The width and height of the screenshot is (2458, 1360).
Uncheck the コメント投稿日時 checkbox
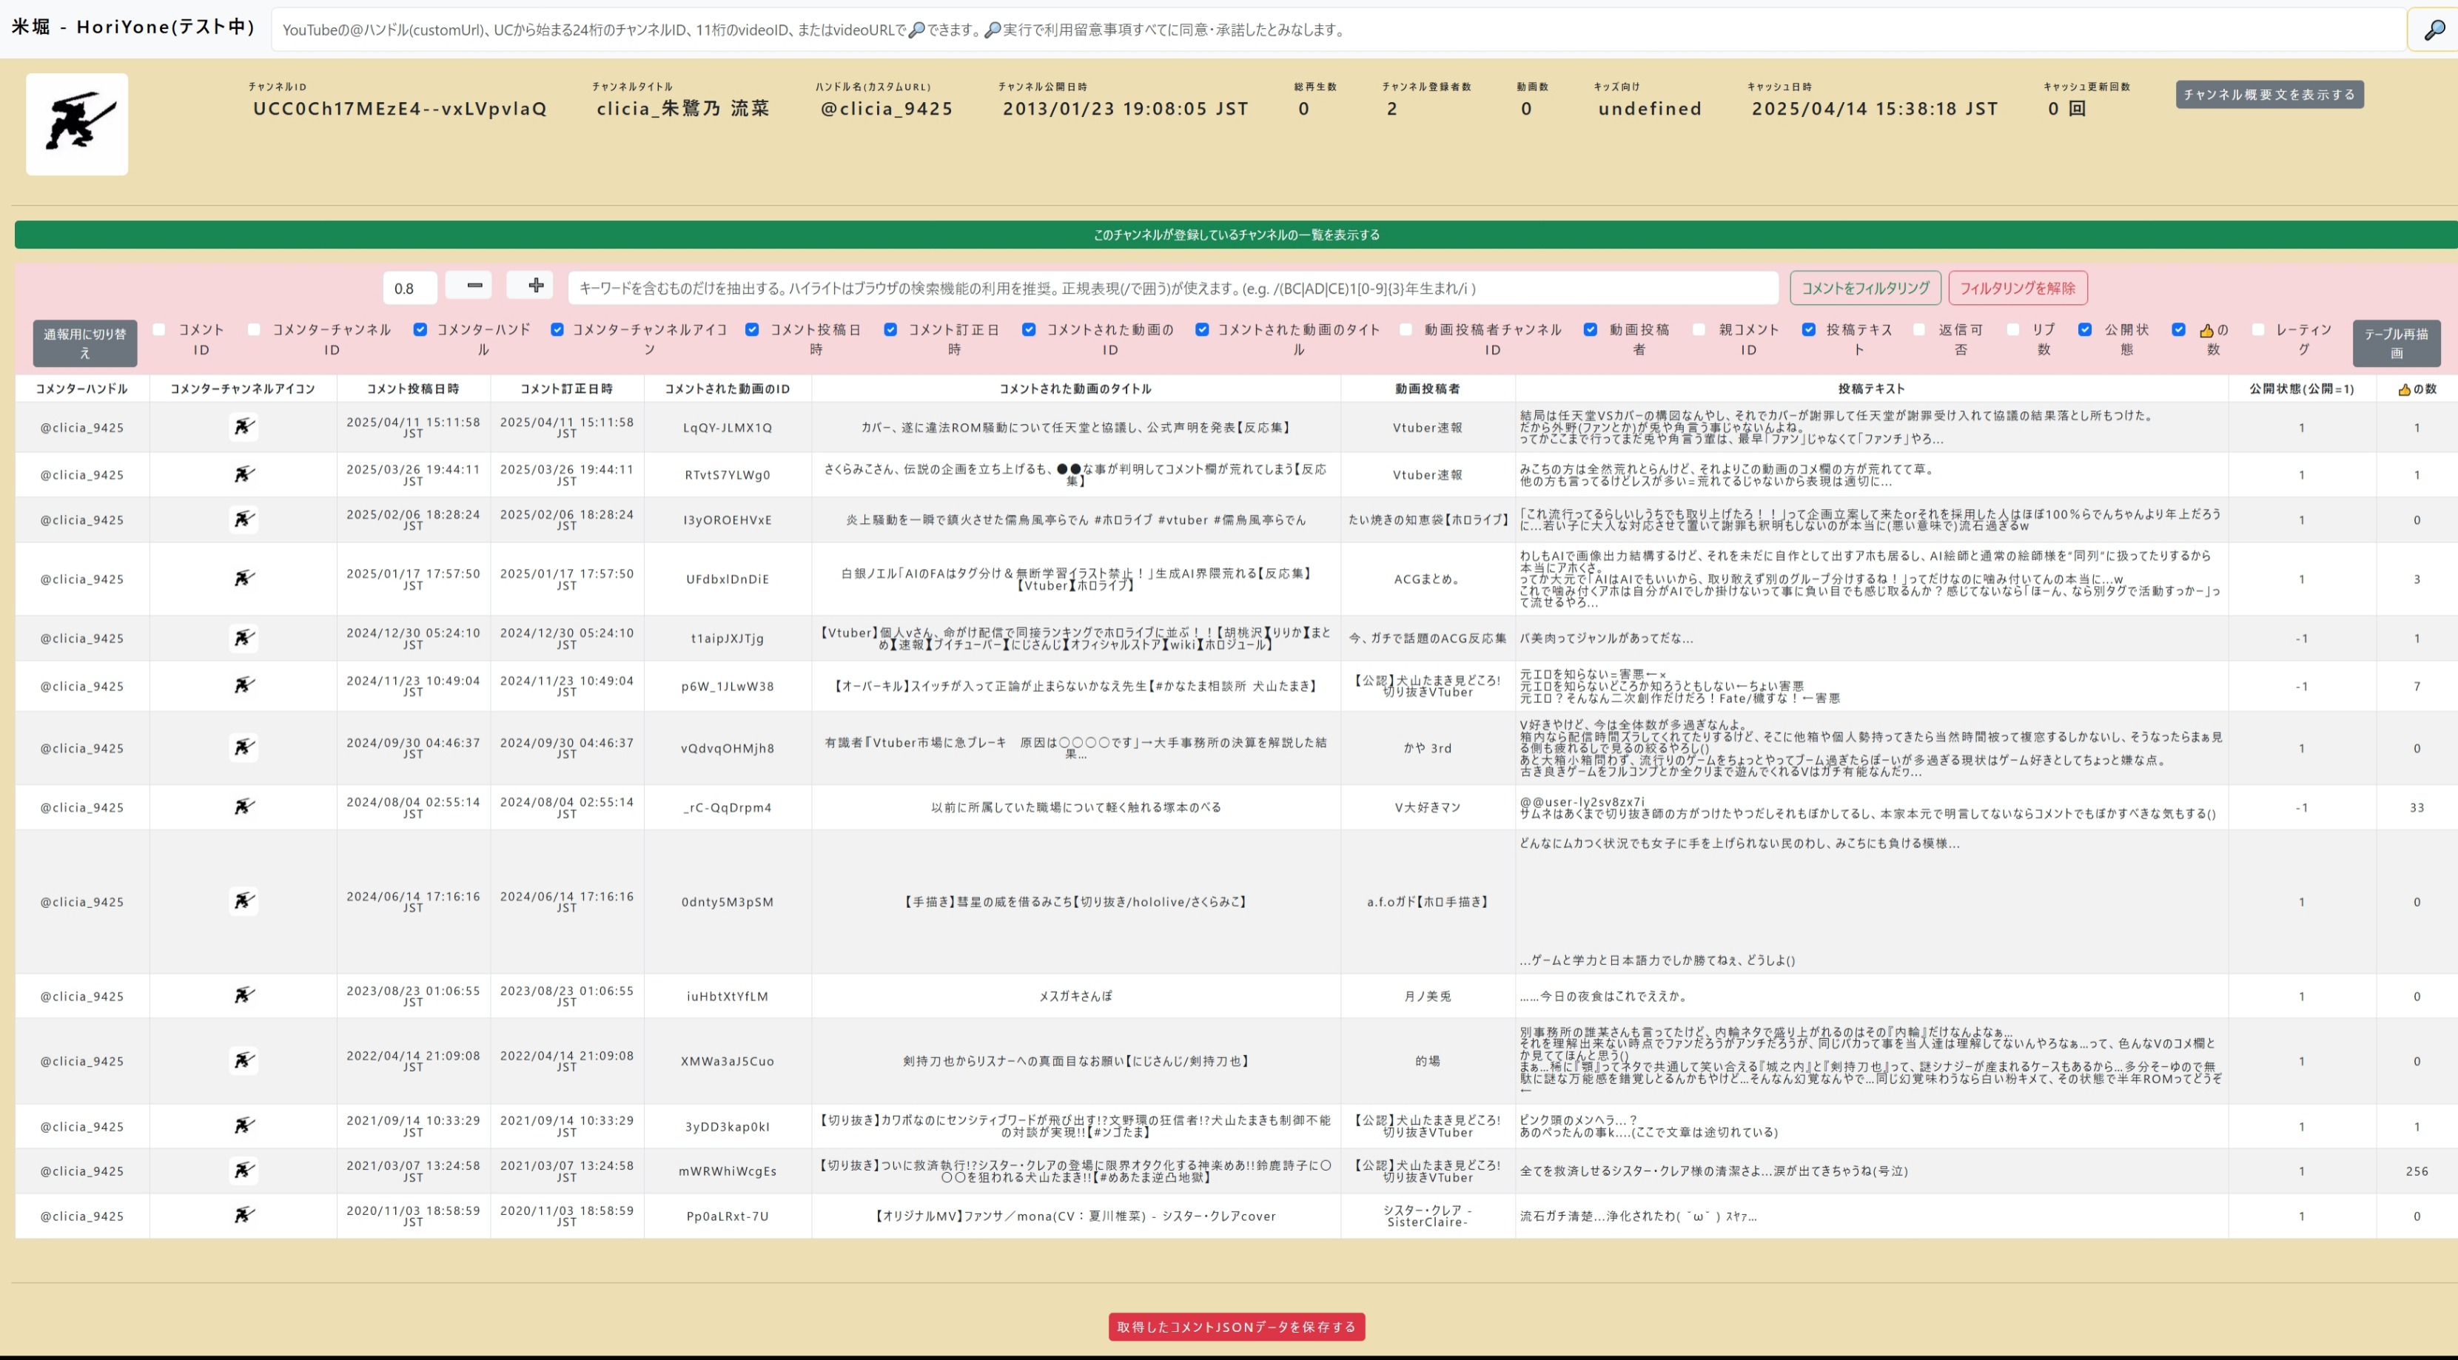pos(752,329)
